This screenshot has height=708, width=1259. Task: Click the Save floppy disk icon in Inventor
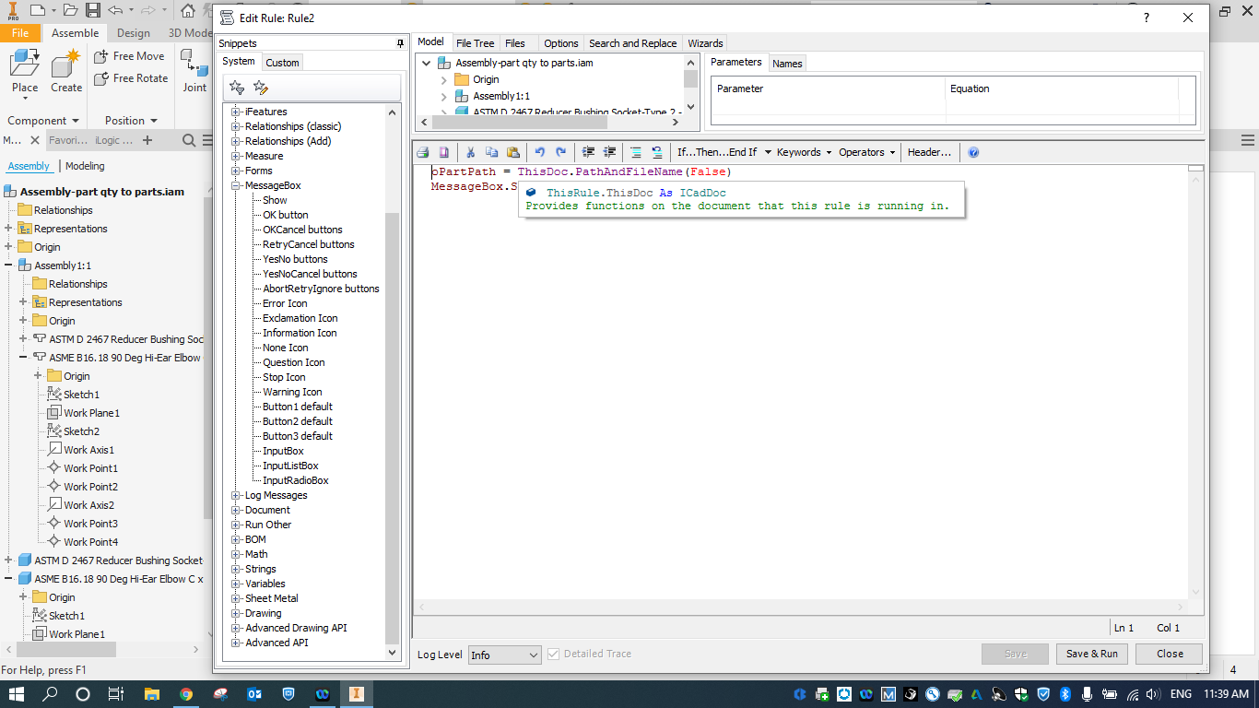click(x=93, y=10)
